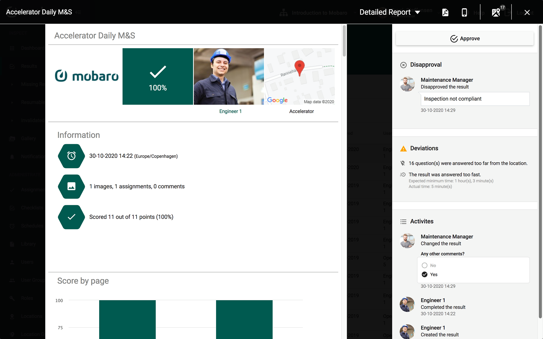This screenshot has width=543, height=339.
Task: Click the Deviations warning triangle icon
Action: click(x=403, y=149)
